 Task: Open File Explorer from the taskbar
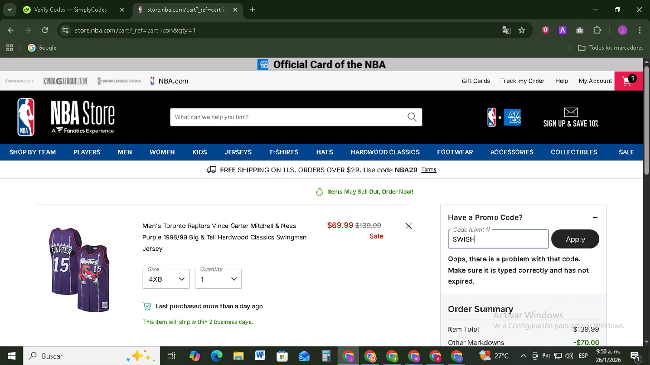pyautogui.click(x=238, y=356)
